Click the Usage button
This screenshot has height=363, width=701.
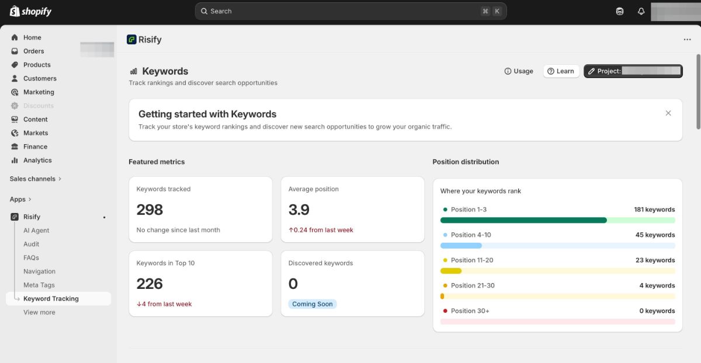click(x=519, y=71)
